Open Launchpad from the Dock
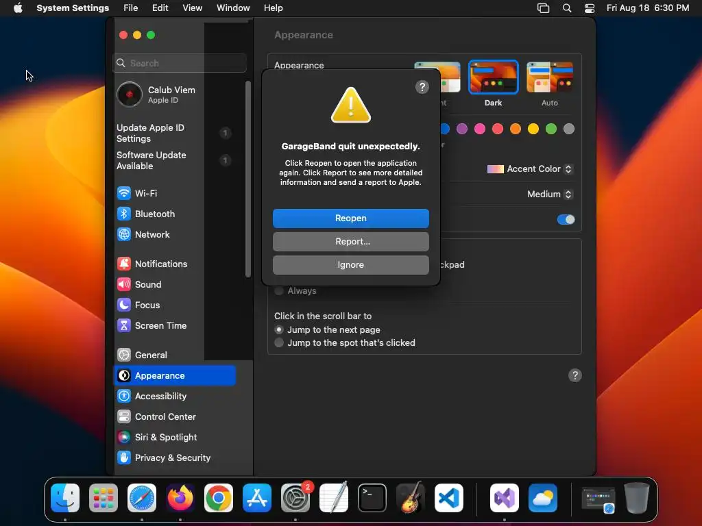702x526 pixels. pos(104,498)
